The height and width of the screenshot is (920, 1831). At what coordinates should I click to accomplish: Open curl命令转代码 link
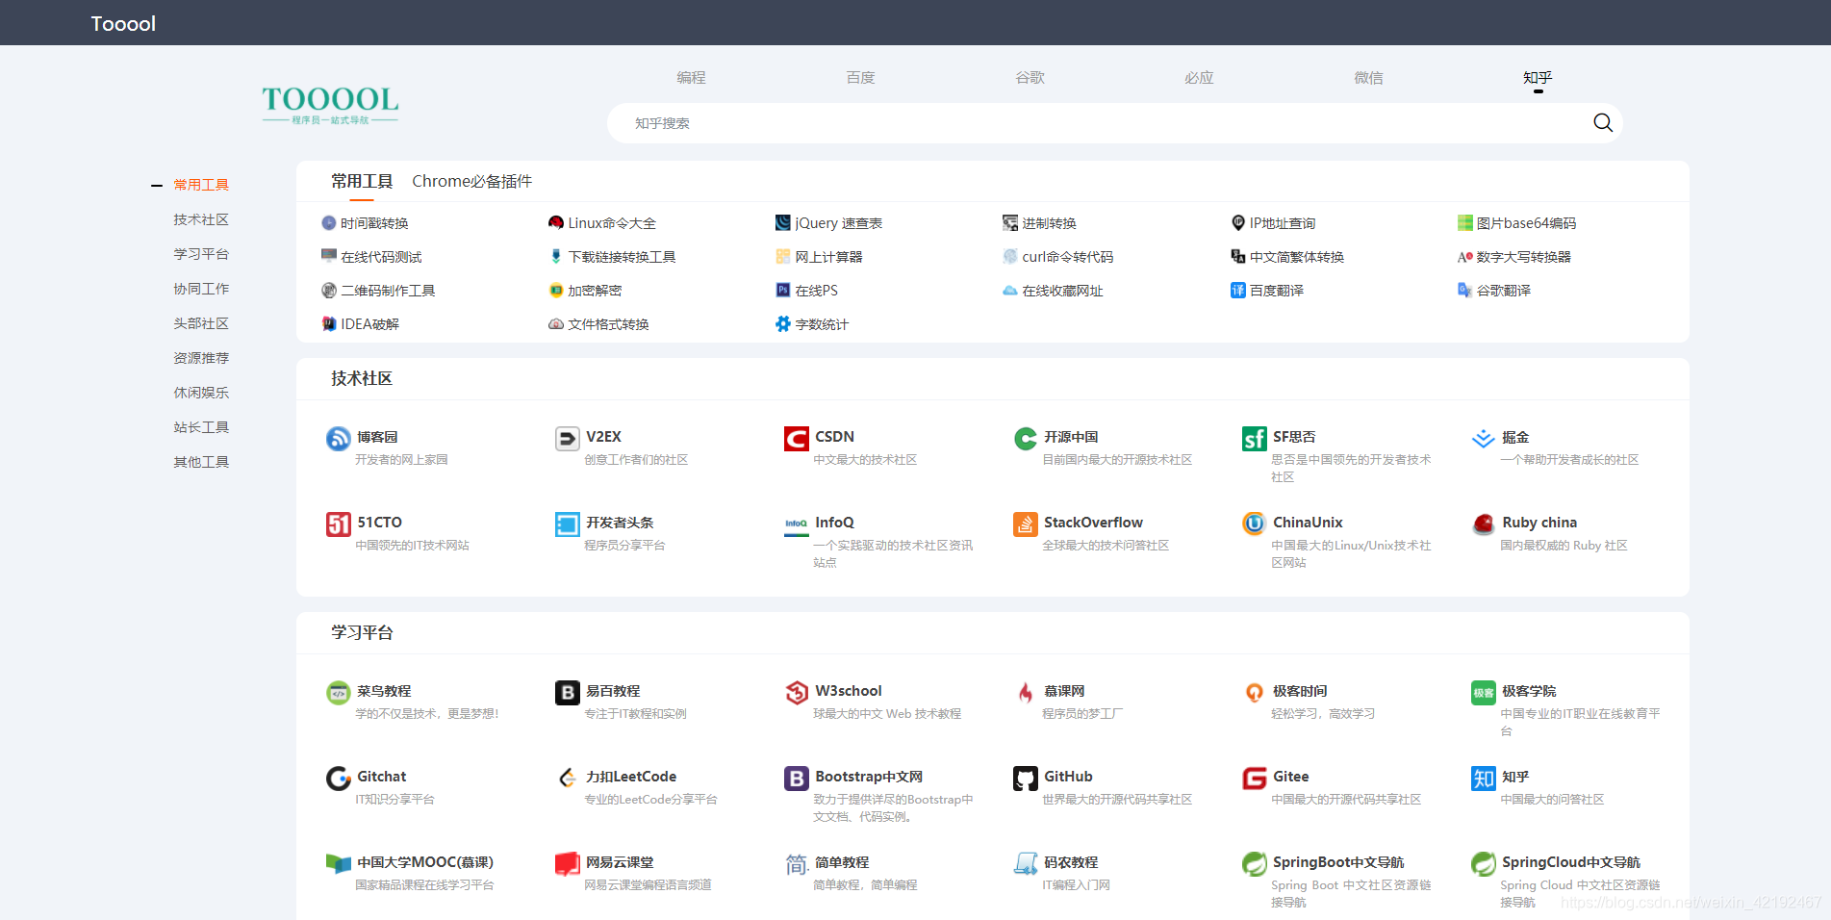point(1057,257)
